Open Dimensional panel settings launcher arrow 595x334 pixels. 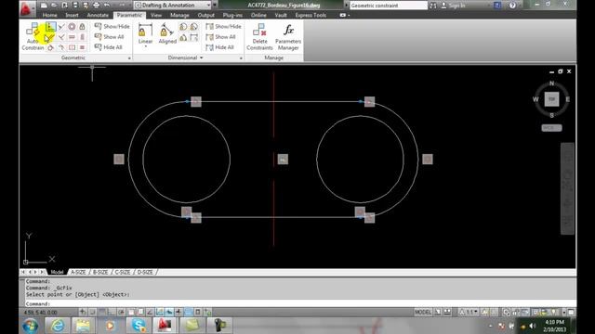tap(241, 58)
